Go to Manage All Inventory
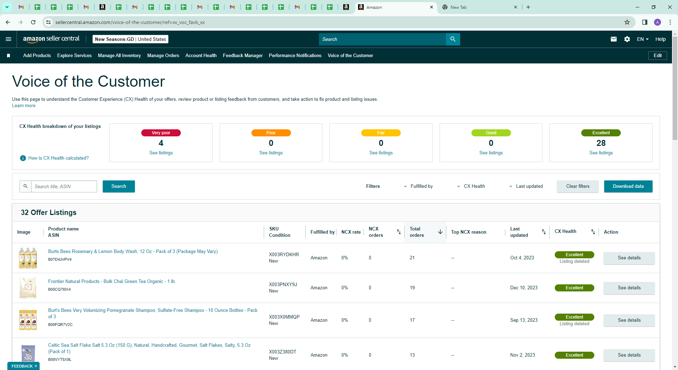The image size is (678, 370). tap(119, 56)
